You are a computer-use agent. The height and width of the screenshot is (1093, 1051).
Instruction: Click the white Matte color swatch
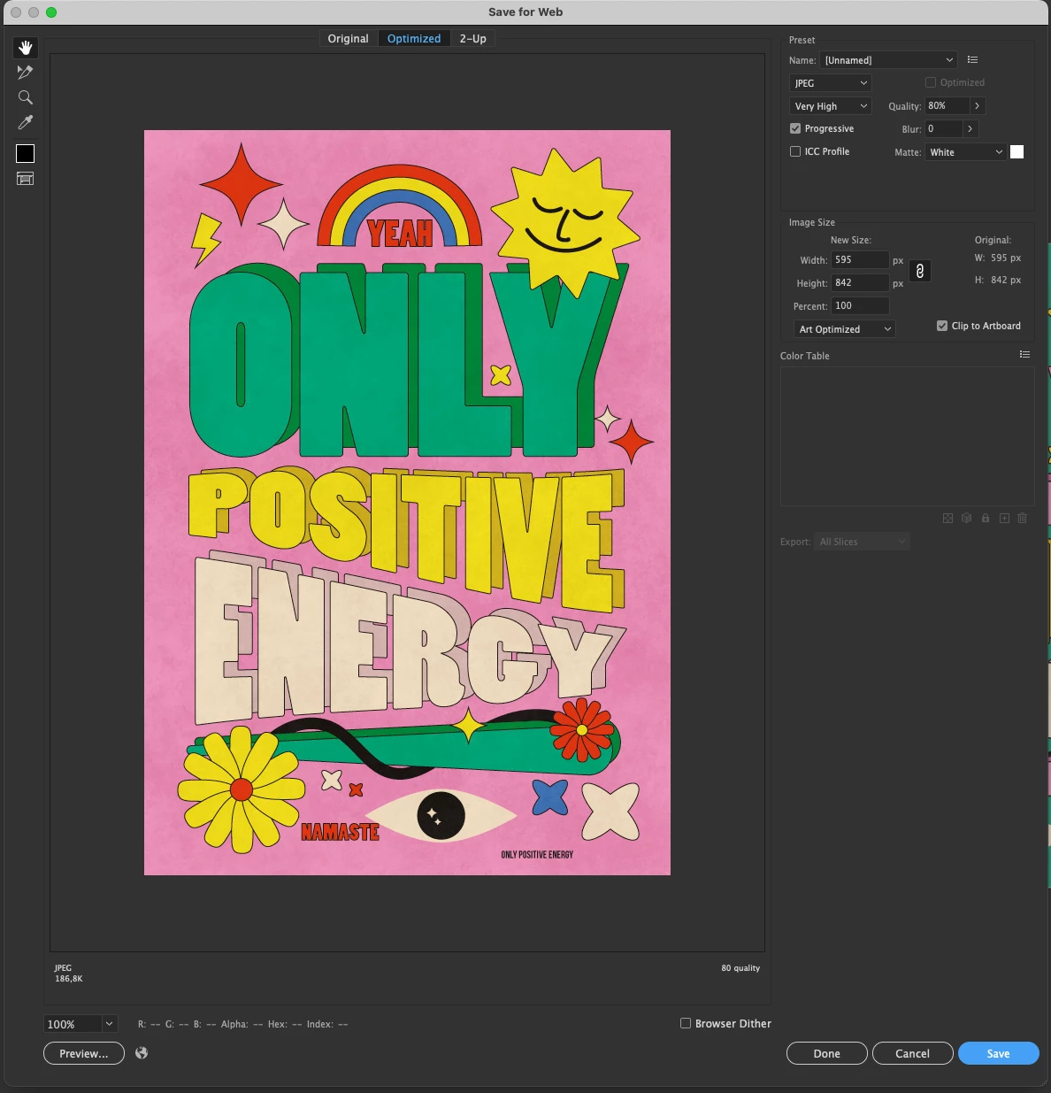pos(1017,152)
